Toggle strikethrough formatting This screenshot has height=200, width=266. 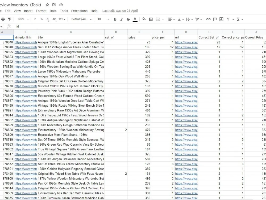coord(128,19)
